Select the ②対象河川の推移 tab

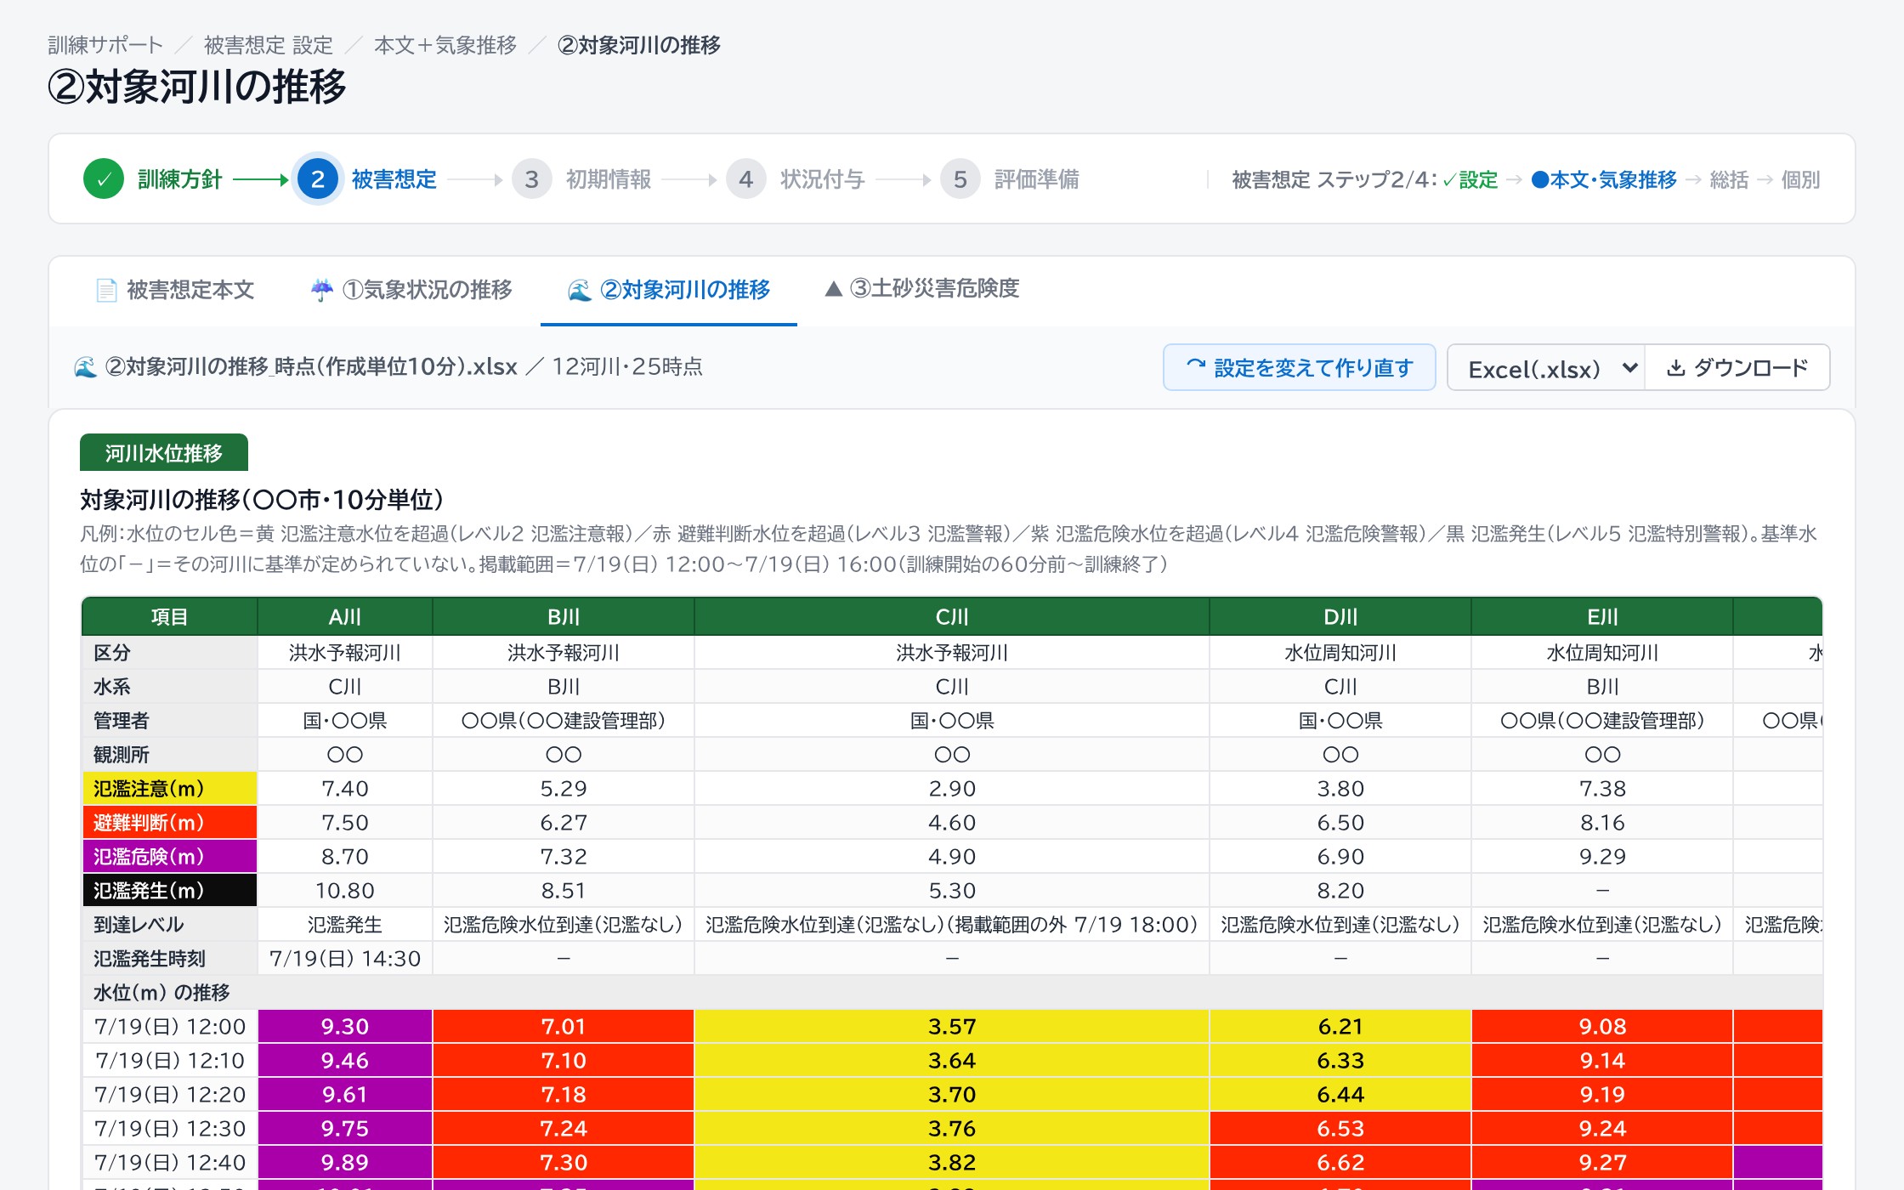coord(669,291)
